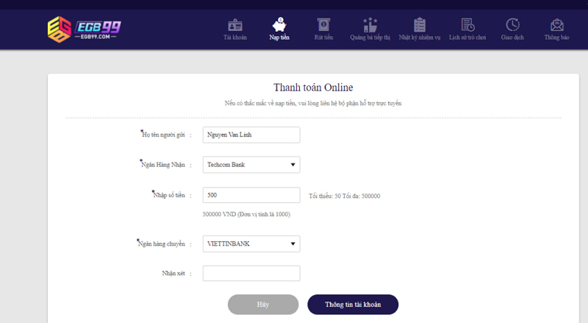
Task: Focus the Nhập số tiền amount field
Action: pos(251,195)
